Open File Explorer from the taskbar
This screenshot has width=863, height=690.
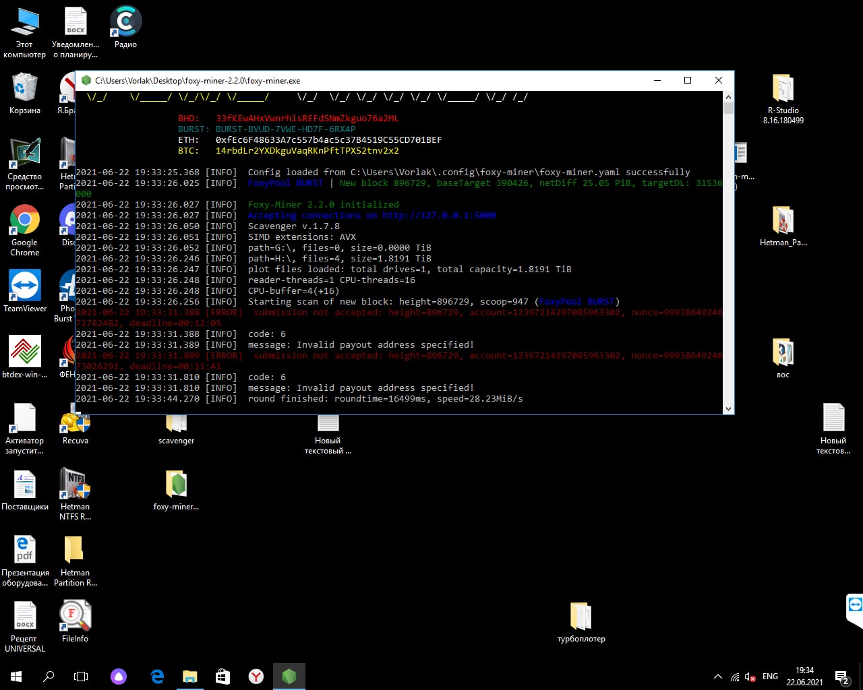point(190,676)
